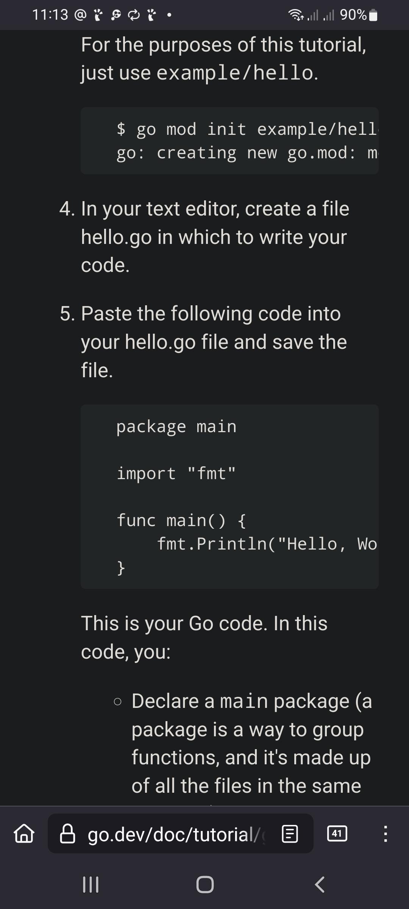Tap the browser home icon

point(24,834)
